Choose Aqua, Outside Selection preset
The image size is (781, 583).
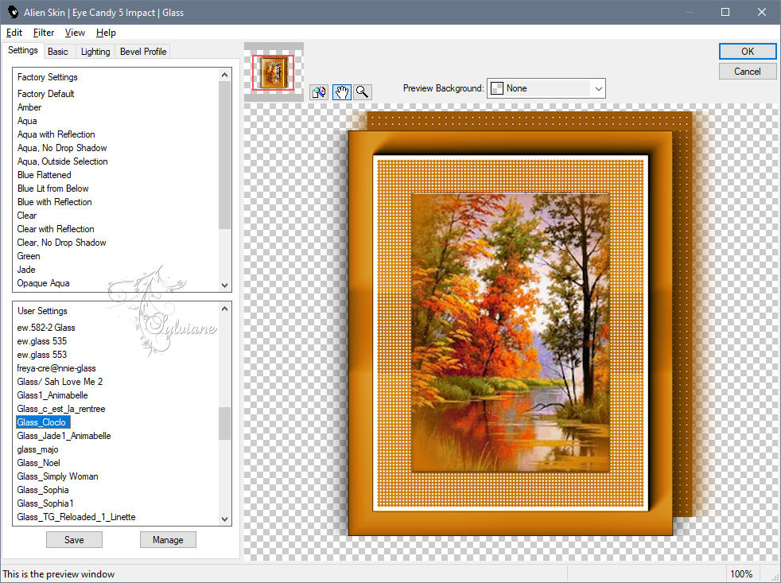62,161
